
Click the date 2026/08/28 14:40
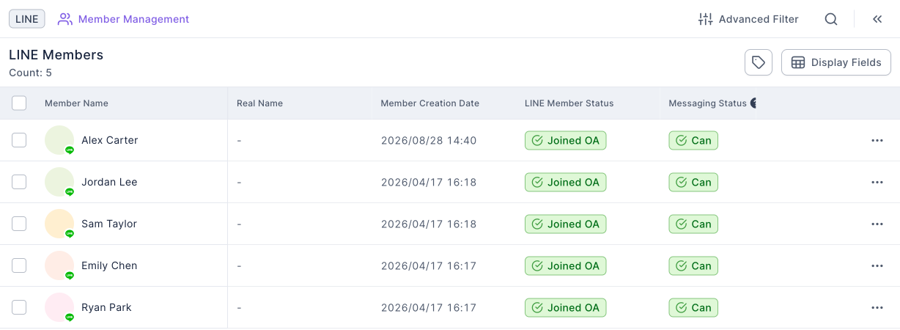click(x=429, y=140)
